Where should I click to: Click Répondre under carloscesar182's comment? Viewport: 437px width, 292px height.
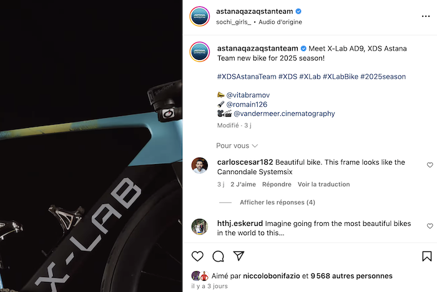tap(277, 185)
